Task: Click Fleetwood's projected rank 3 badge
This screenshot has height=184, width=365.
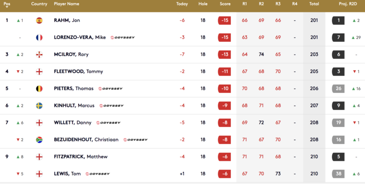Action: [338, 72]
